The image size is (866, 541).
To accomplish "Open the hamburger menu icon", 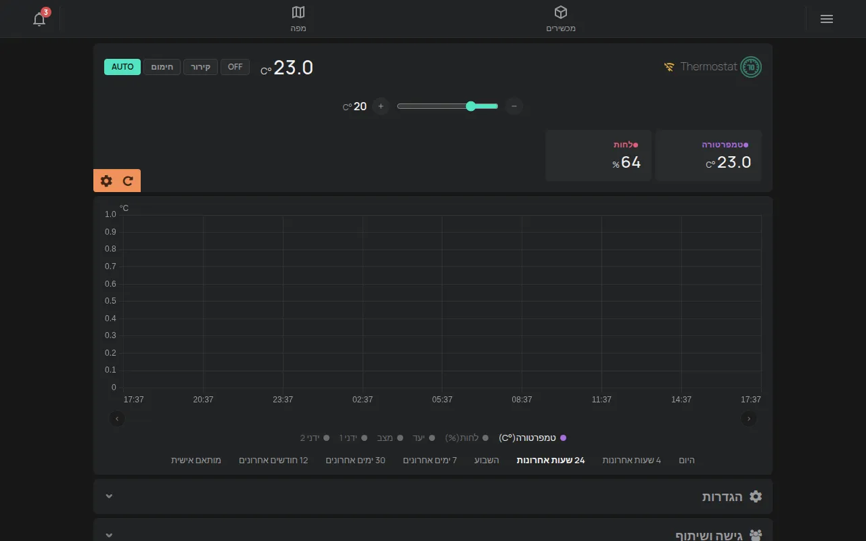I will [827, 19].
